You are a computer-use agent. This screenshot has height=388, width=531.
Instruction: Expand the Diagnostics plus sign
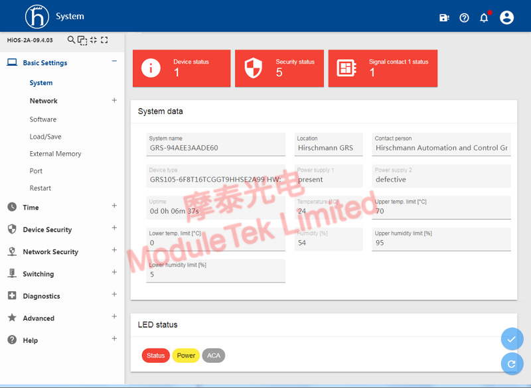[x=114, y=294]
